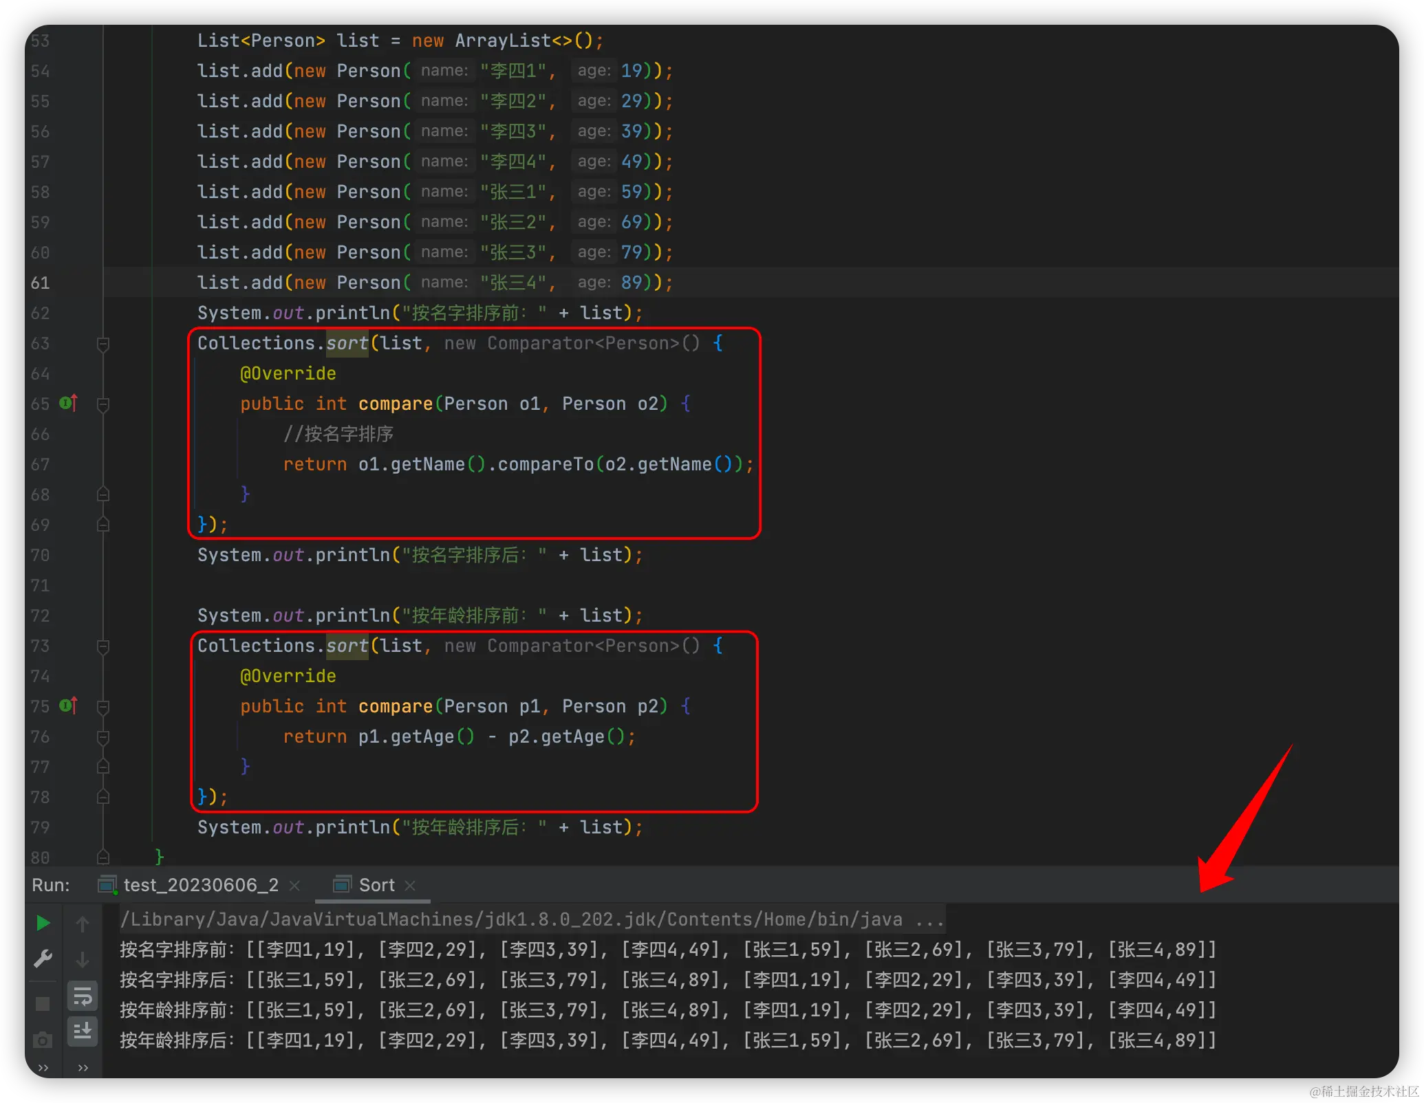This screenshot has height=1103, width=1424.
Task: Click the fold end marker at line 69
Action: (x=103, y=525)
